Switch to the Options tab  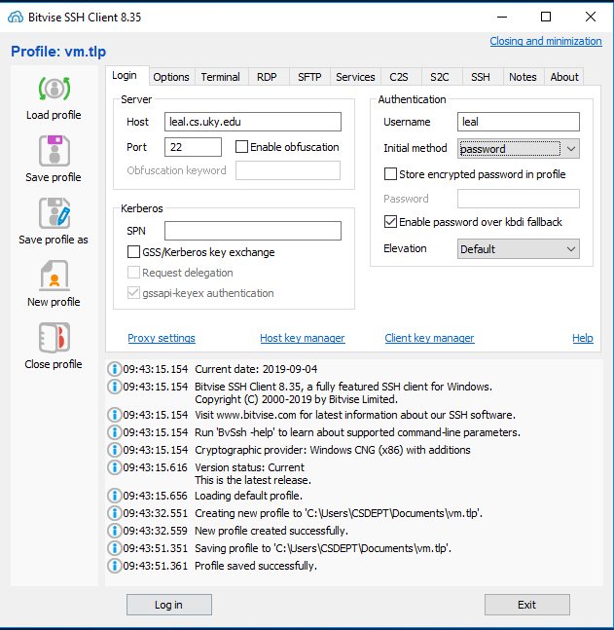[171, 77]
